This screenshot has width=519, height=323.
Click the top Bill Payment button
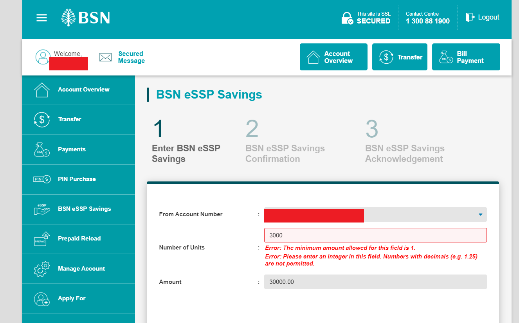pos(466,57)
